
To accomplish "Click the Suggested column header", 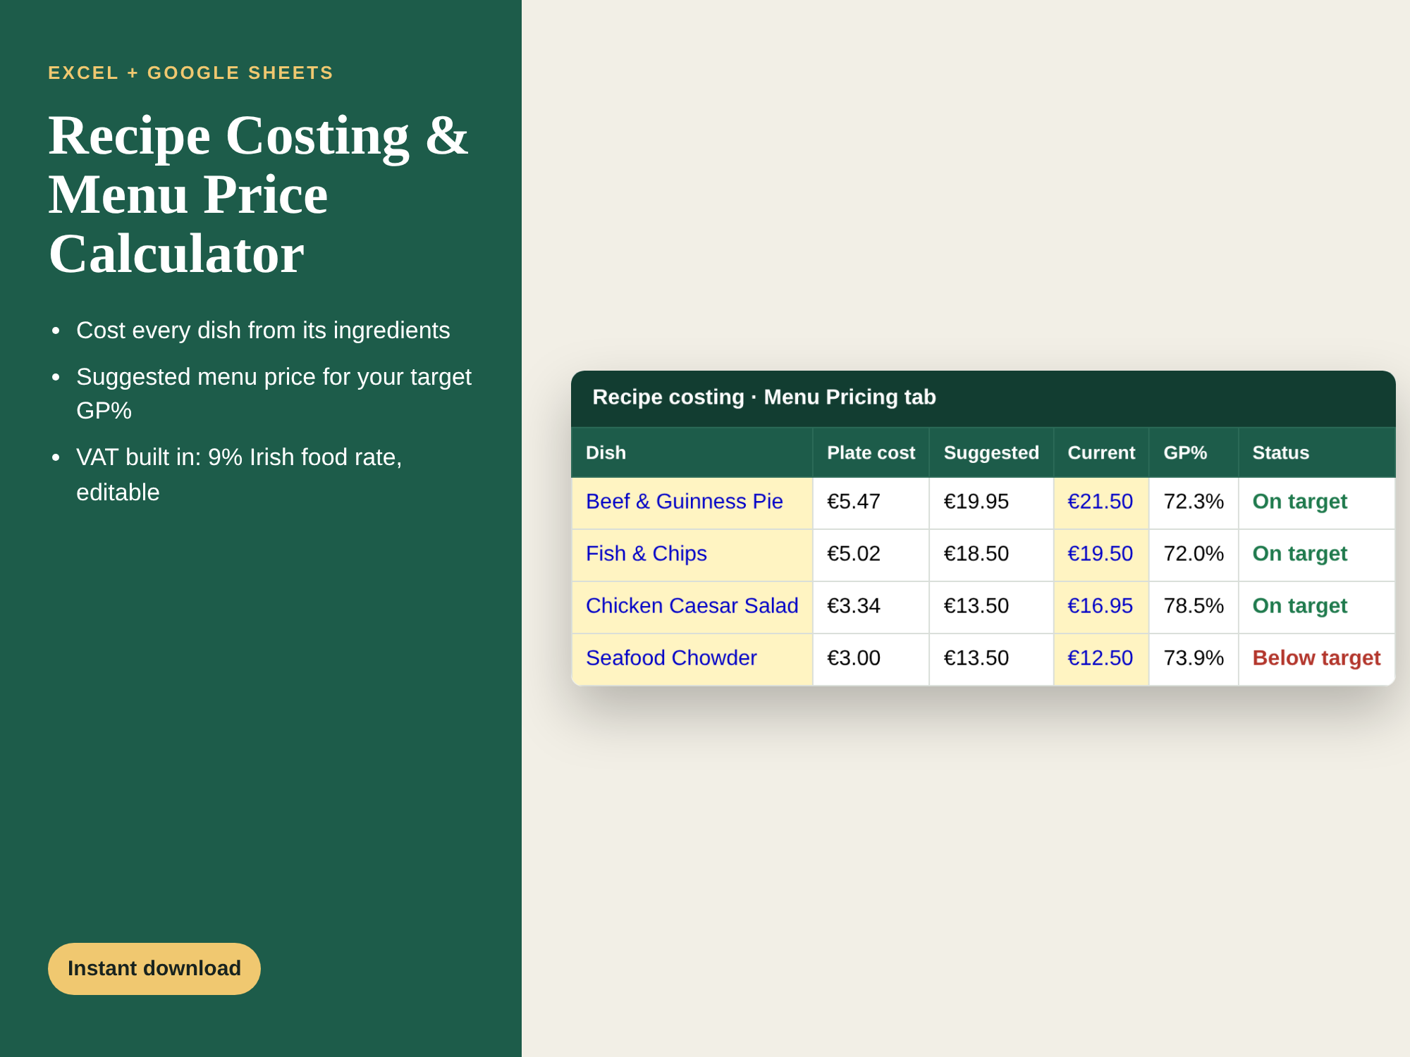I will tap(991, 452).
